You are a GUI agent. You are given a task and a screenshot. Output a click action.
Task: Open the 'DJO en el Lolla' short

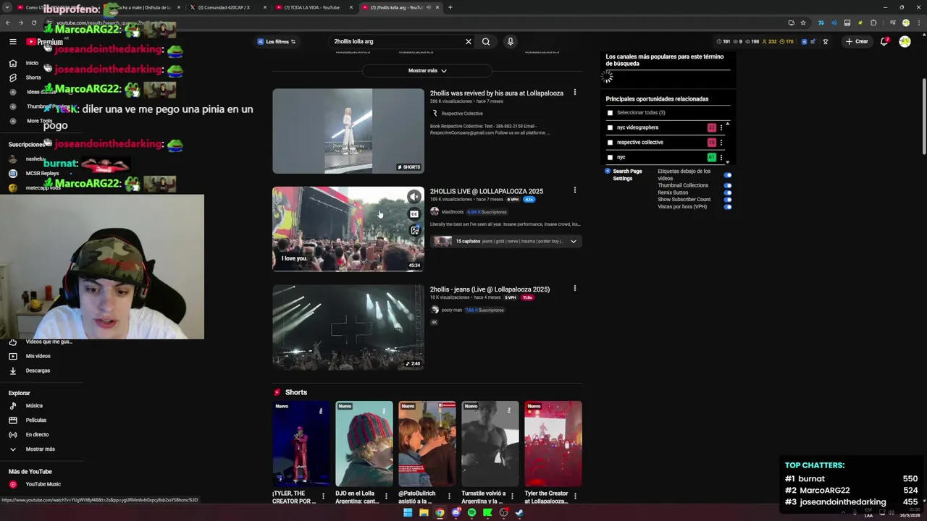point(364,444)
